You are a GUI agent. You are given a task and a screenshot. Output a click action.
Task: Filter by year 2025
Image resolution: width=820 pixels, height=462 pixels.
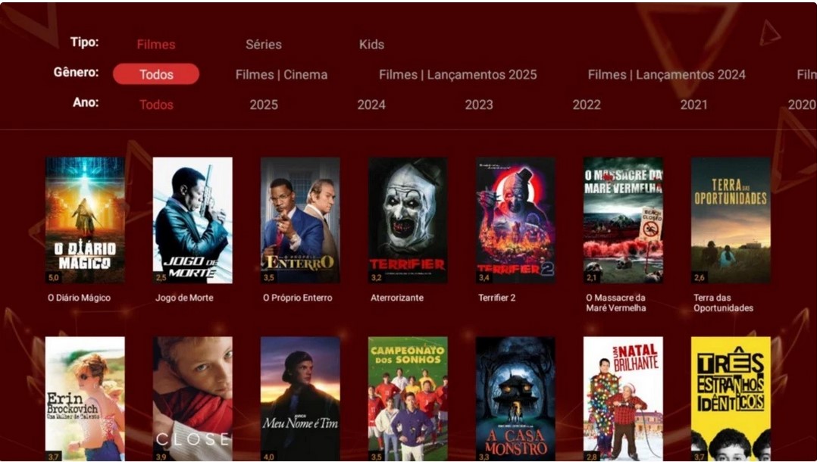264,105
